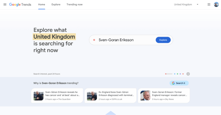This screenshot has height=115, width=221.
Task: Switch to the Home tab
Action: click(x=42, y=5)
